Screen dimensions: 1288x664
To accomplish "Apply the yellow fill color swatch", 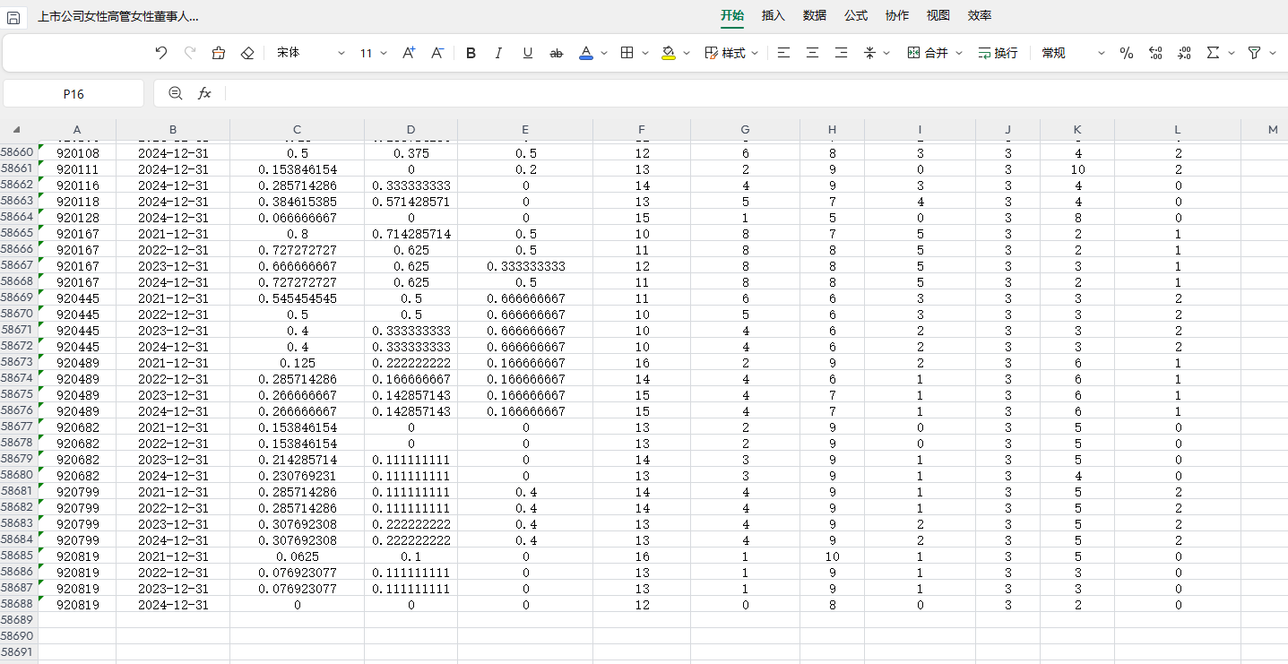I will click(x=669, y=54).
